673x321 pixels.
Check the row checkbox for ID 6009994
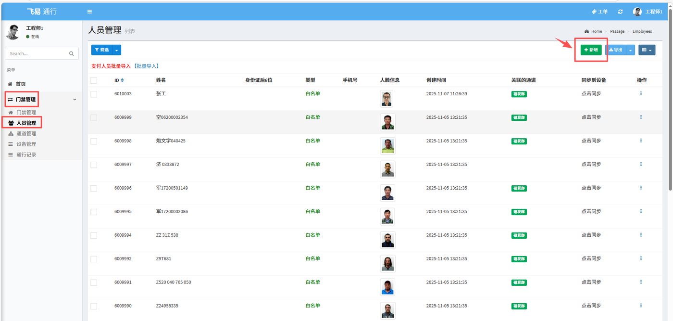[x=94, y=235]
